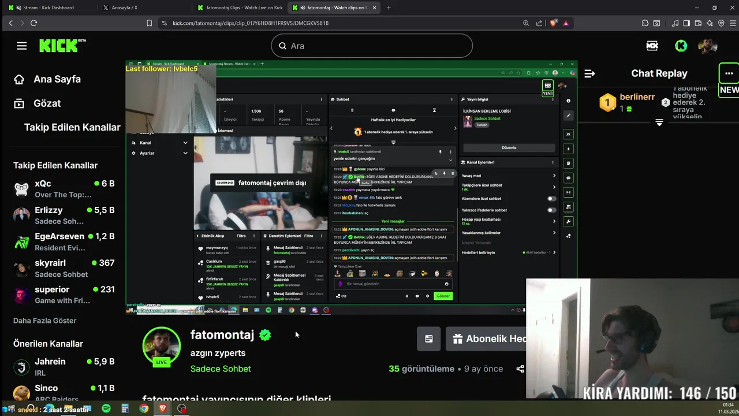Screen dimensions: 739x416
Task: Focus the Ara search field
Action: pos(372,46)
